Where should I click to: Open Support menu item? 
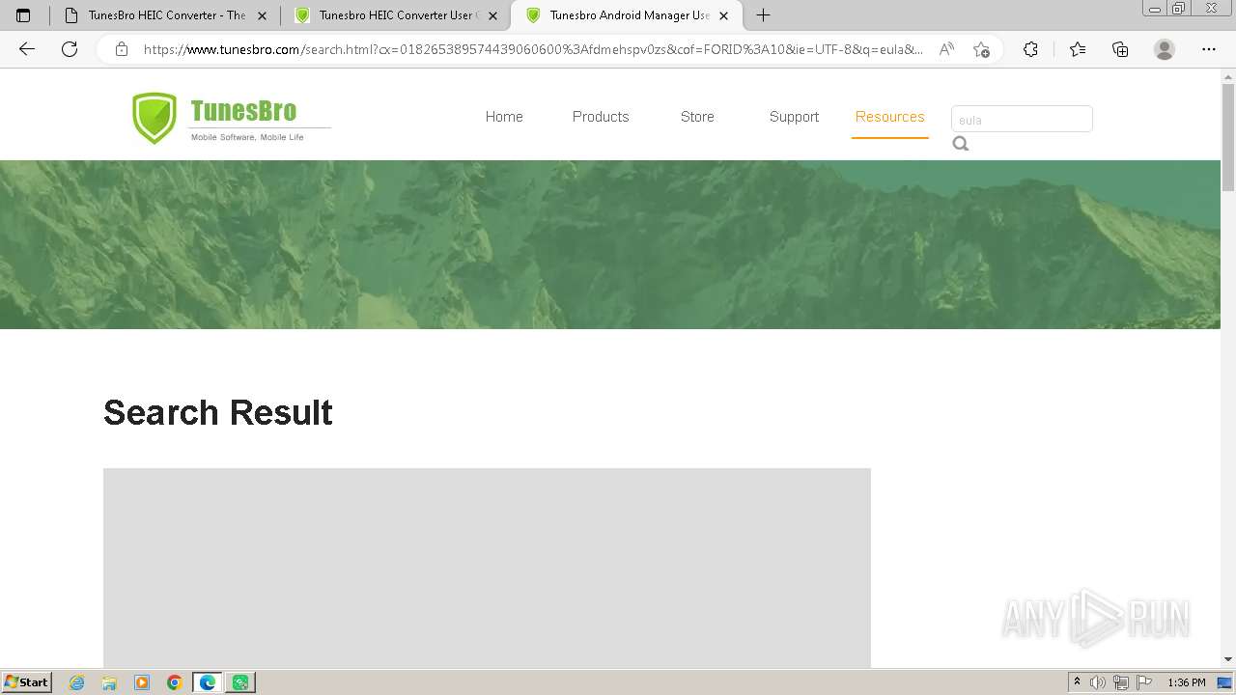pos(794,117)
